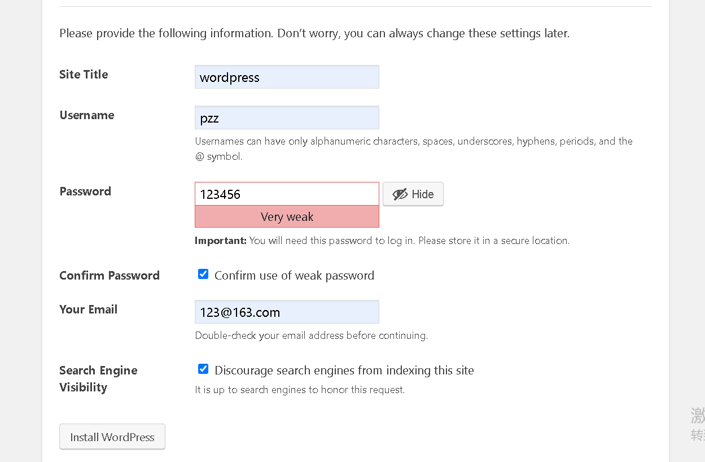Toggle Discourage search engines checkbox

tap(203, 369)
